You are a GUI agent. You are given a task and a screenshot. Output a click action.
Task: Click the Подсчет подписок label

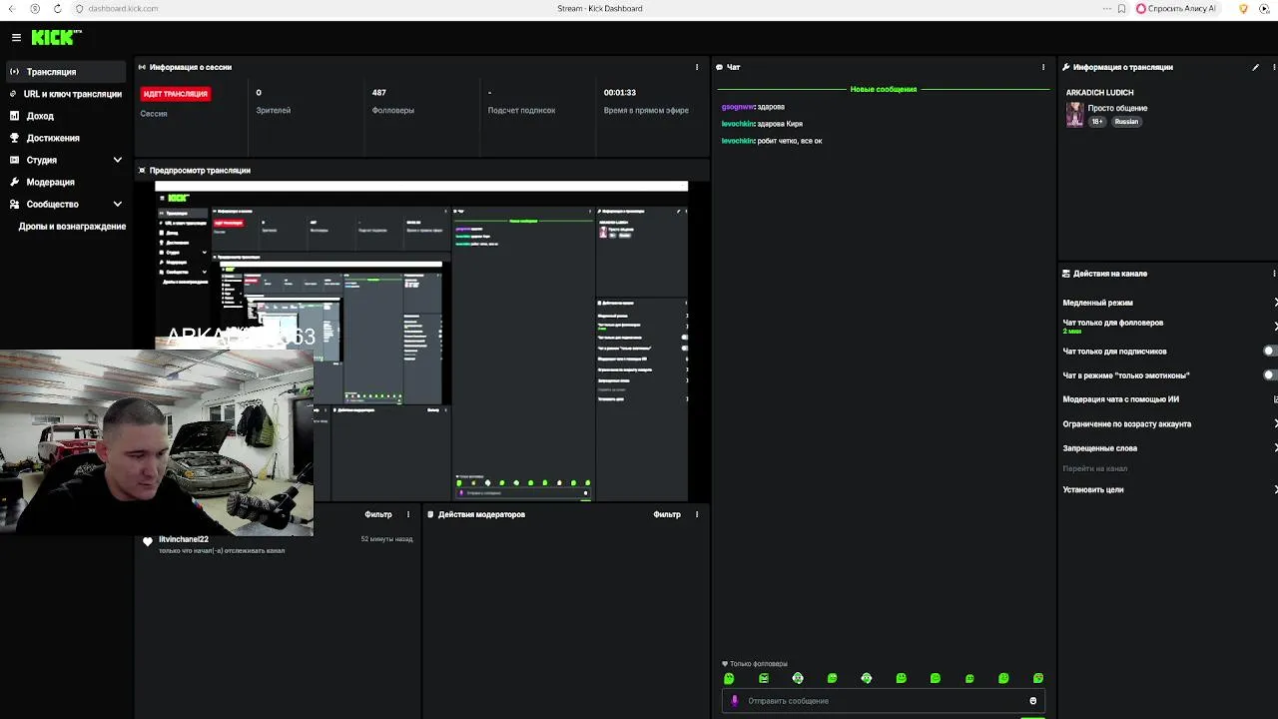click(521, 110)
